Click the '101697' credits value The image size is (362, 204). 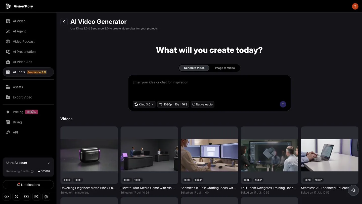tap(46, 171)
